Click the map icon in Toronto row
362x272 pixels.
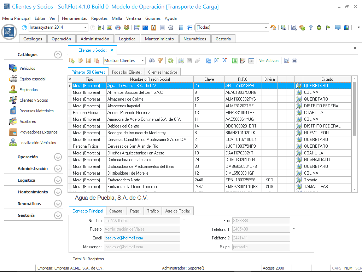299,180
